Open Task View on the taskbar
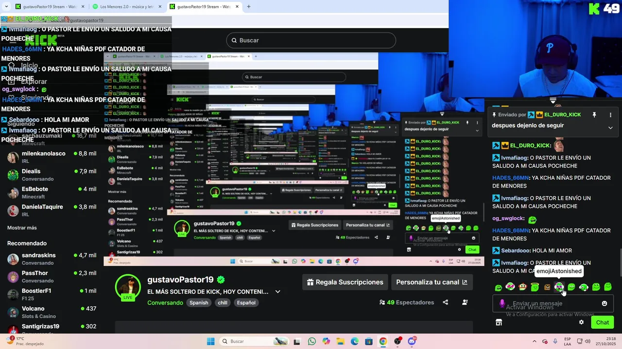The image size is (622, 349). (297, 341)
